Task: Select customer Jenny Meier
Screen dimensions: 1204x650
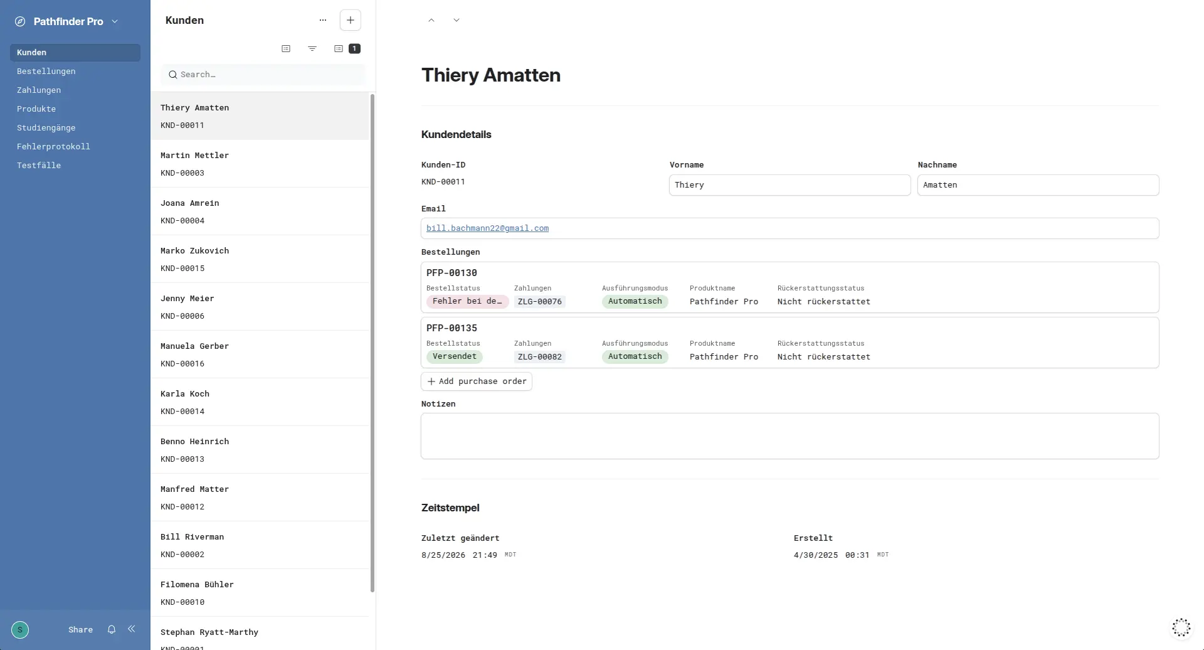Action: pos(260,307)
